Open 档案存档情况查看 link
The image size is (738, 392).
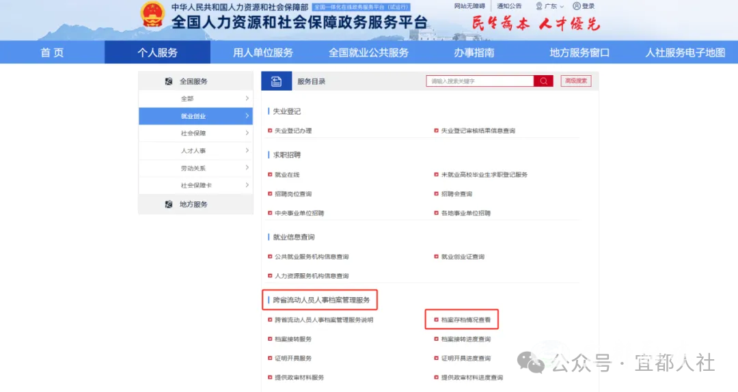point(465,320)
